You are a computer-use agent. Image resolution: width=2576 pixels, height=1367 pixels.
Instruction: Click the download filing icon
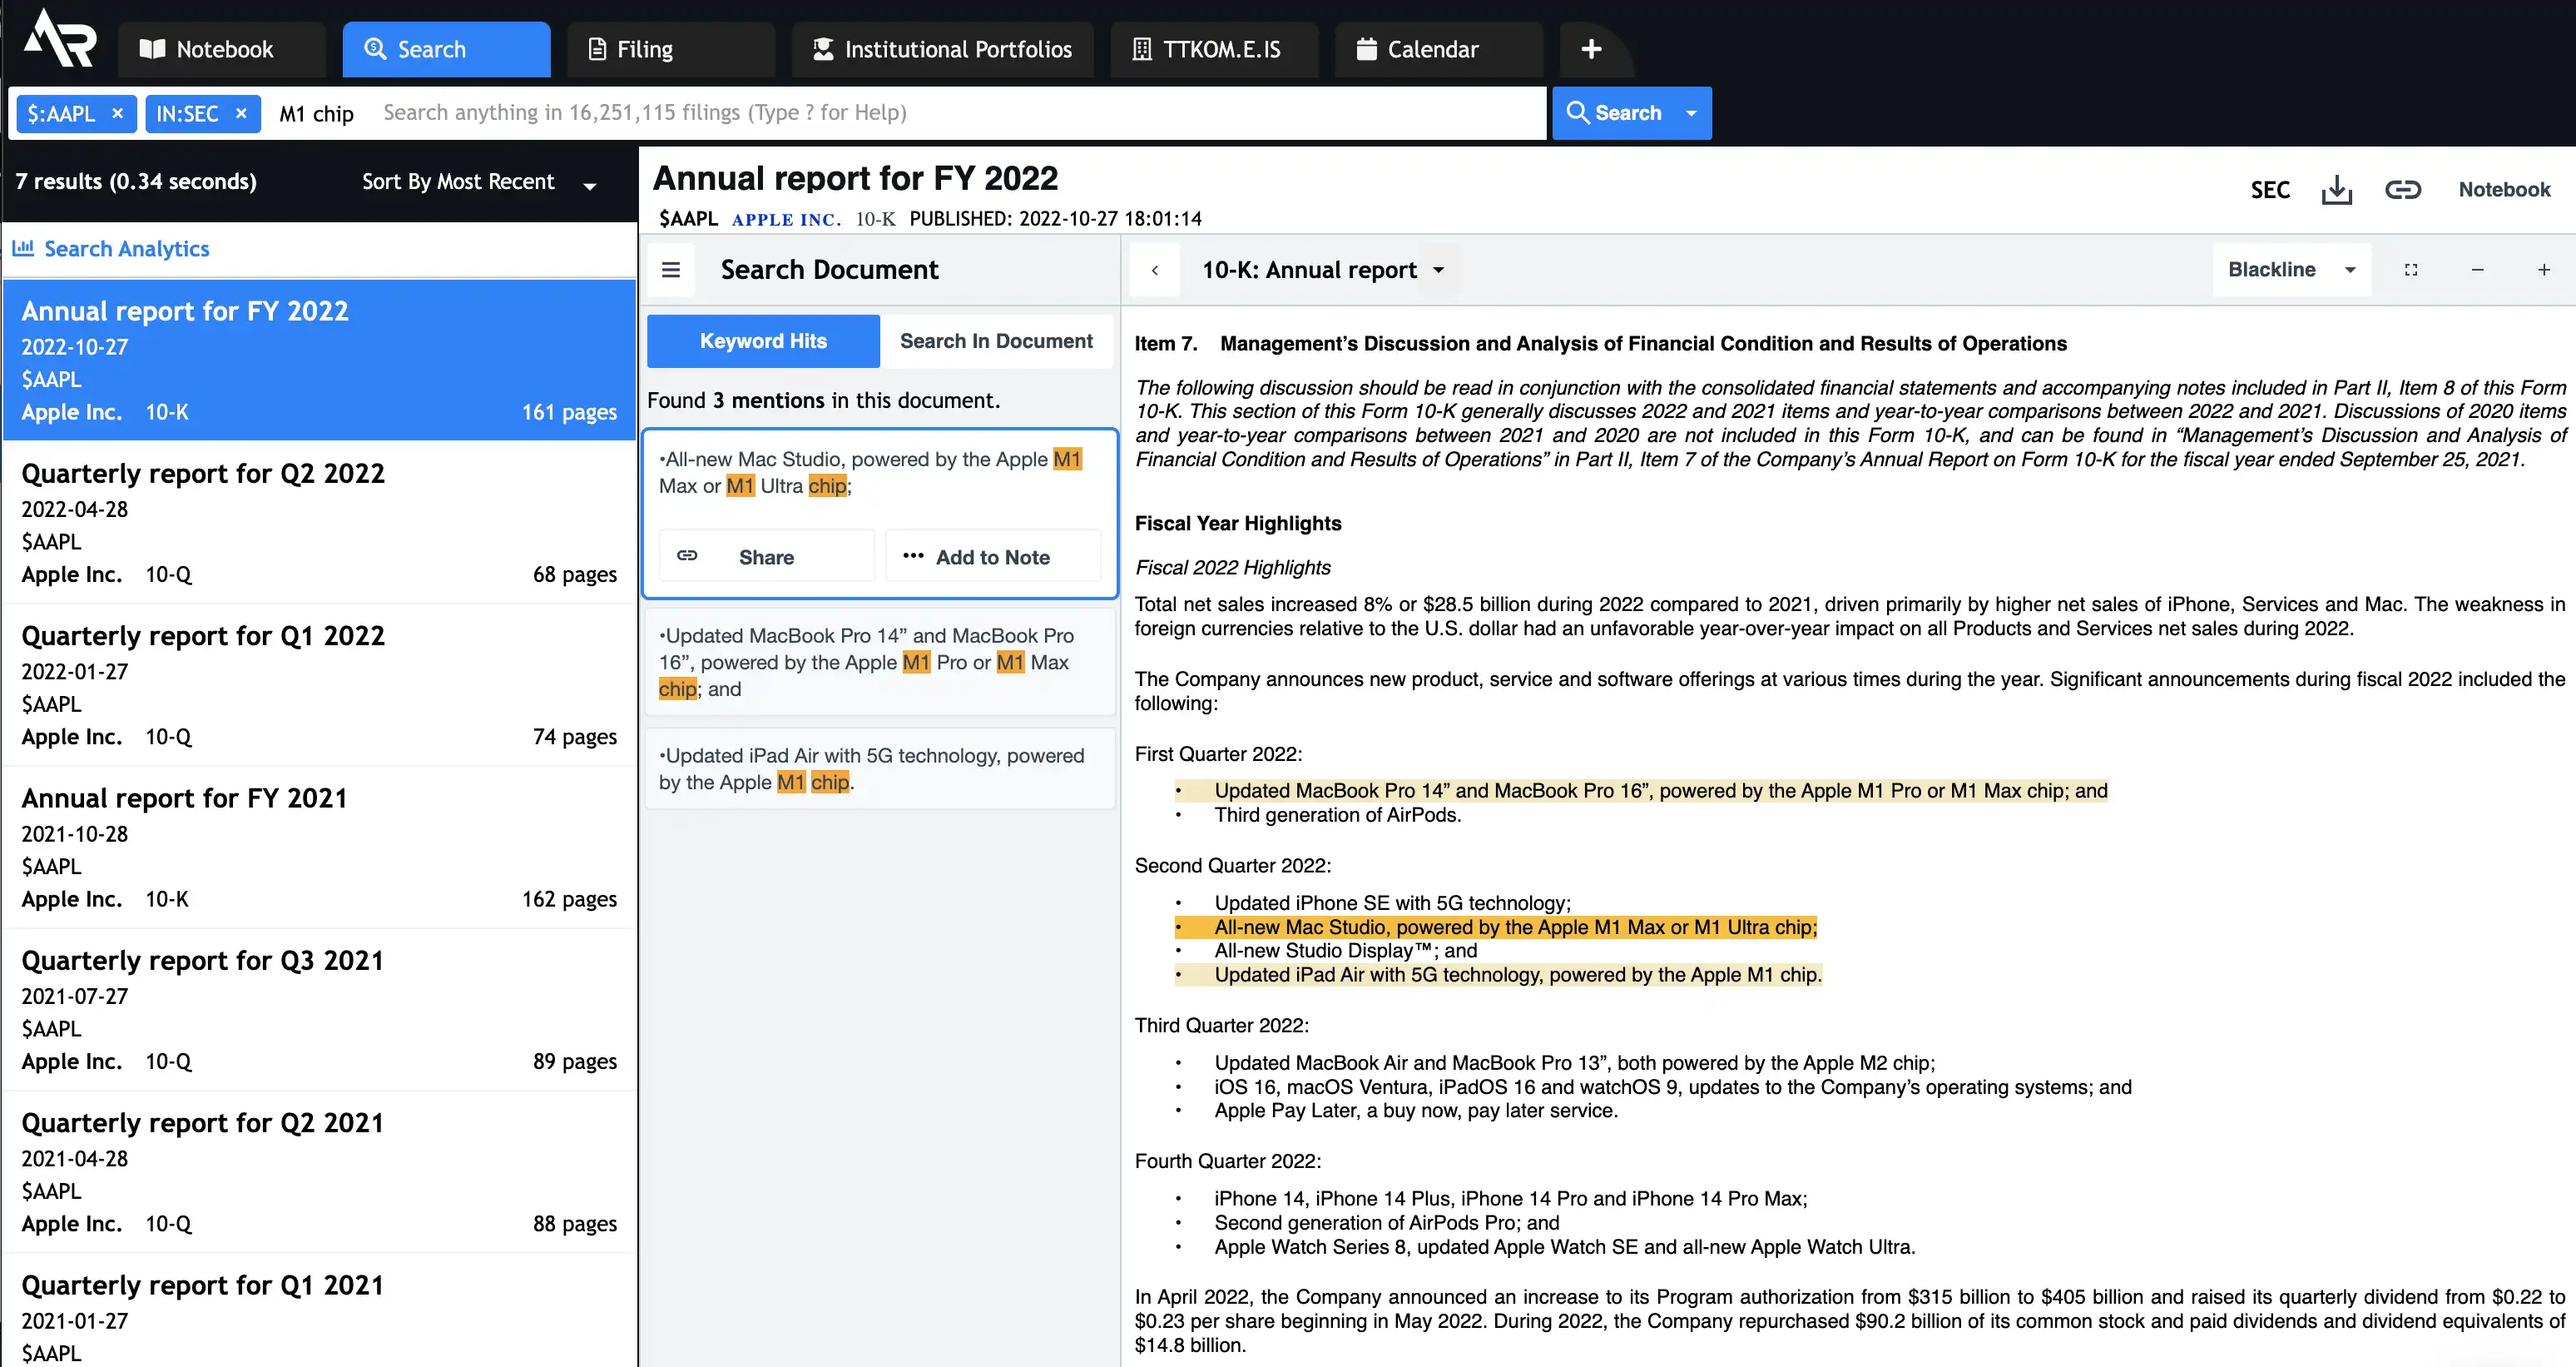2337,190
